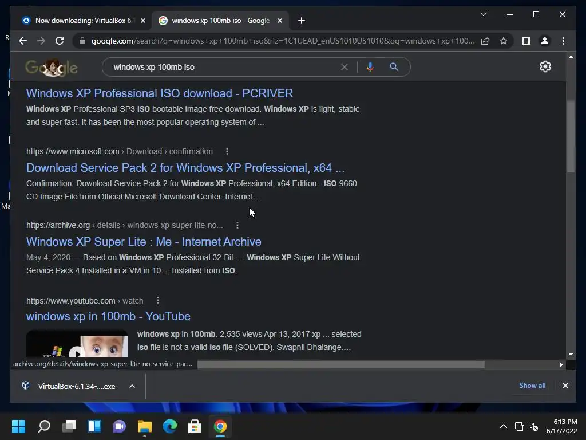Focus the Chrome address bar URL

[283, 41]
